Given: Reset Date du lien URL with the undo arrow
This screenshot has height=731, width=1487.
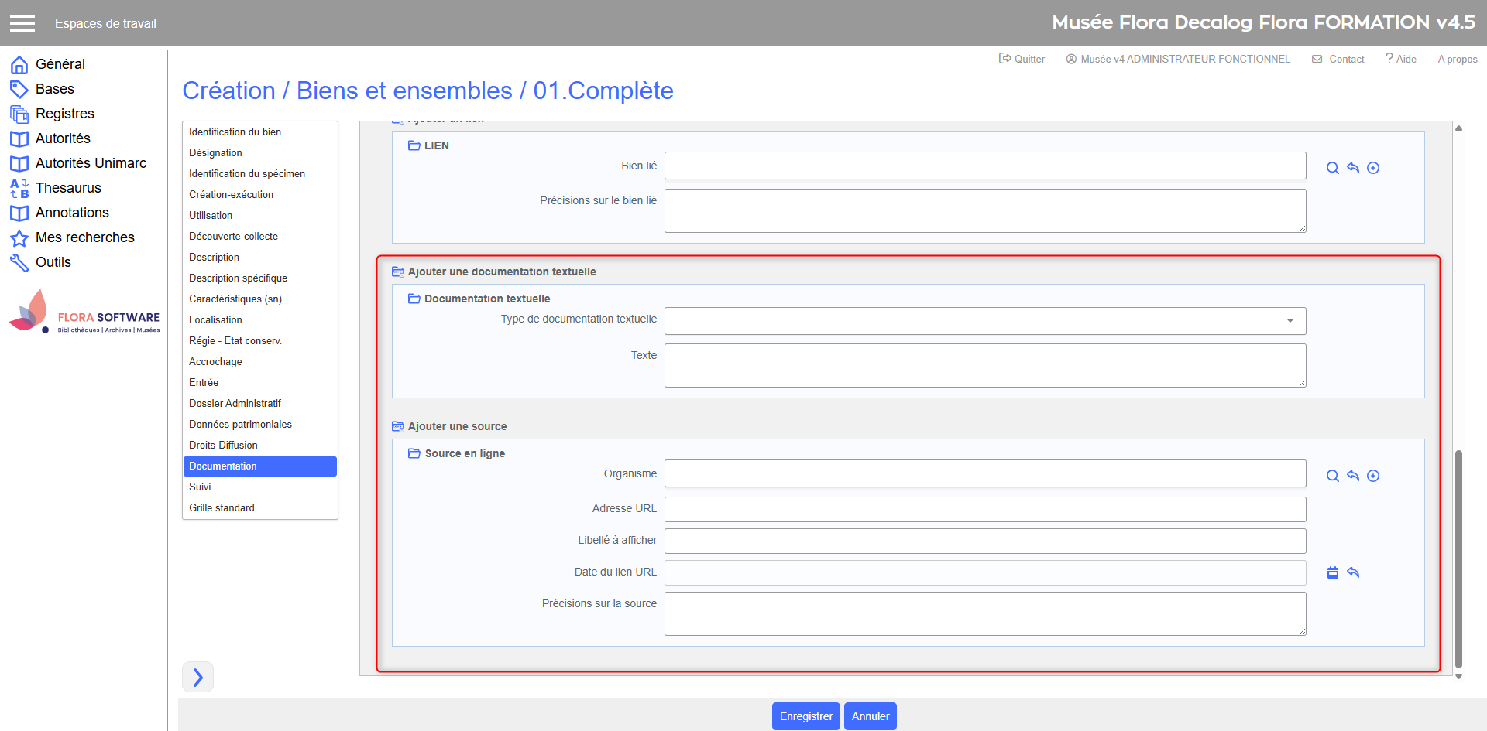Looking at the screenshot, I should 1353,572.
